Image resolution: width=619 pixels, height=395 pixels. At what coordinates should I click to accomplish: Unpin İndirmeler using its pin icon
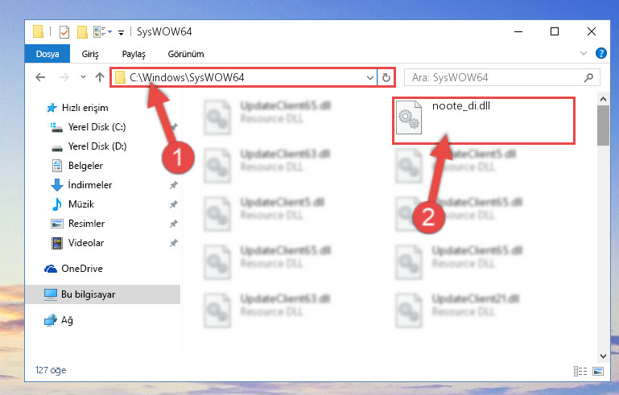173,185
